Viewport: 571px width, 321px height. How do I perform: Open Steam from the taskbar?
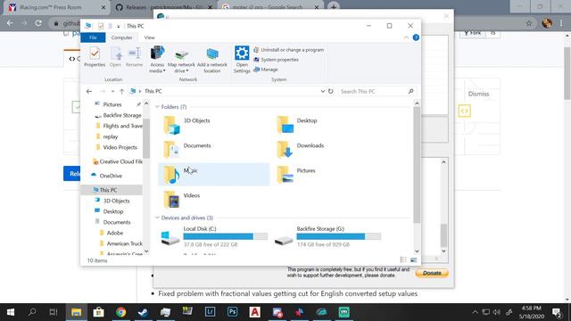(143, 312)
